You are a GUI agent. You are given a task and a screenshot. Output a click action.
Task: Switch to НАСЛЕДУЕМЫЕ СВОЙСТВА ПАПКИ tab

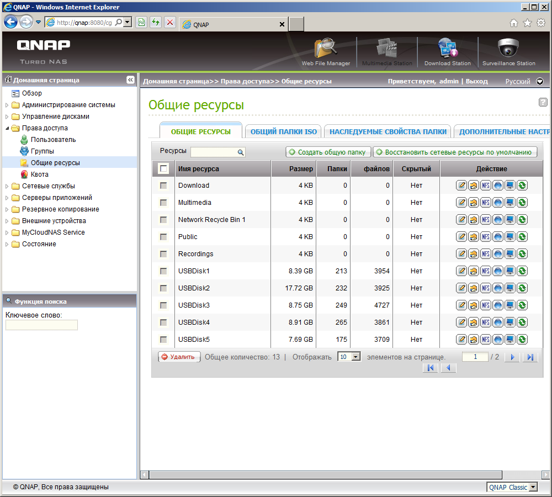(x=388, y=131)
